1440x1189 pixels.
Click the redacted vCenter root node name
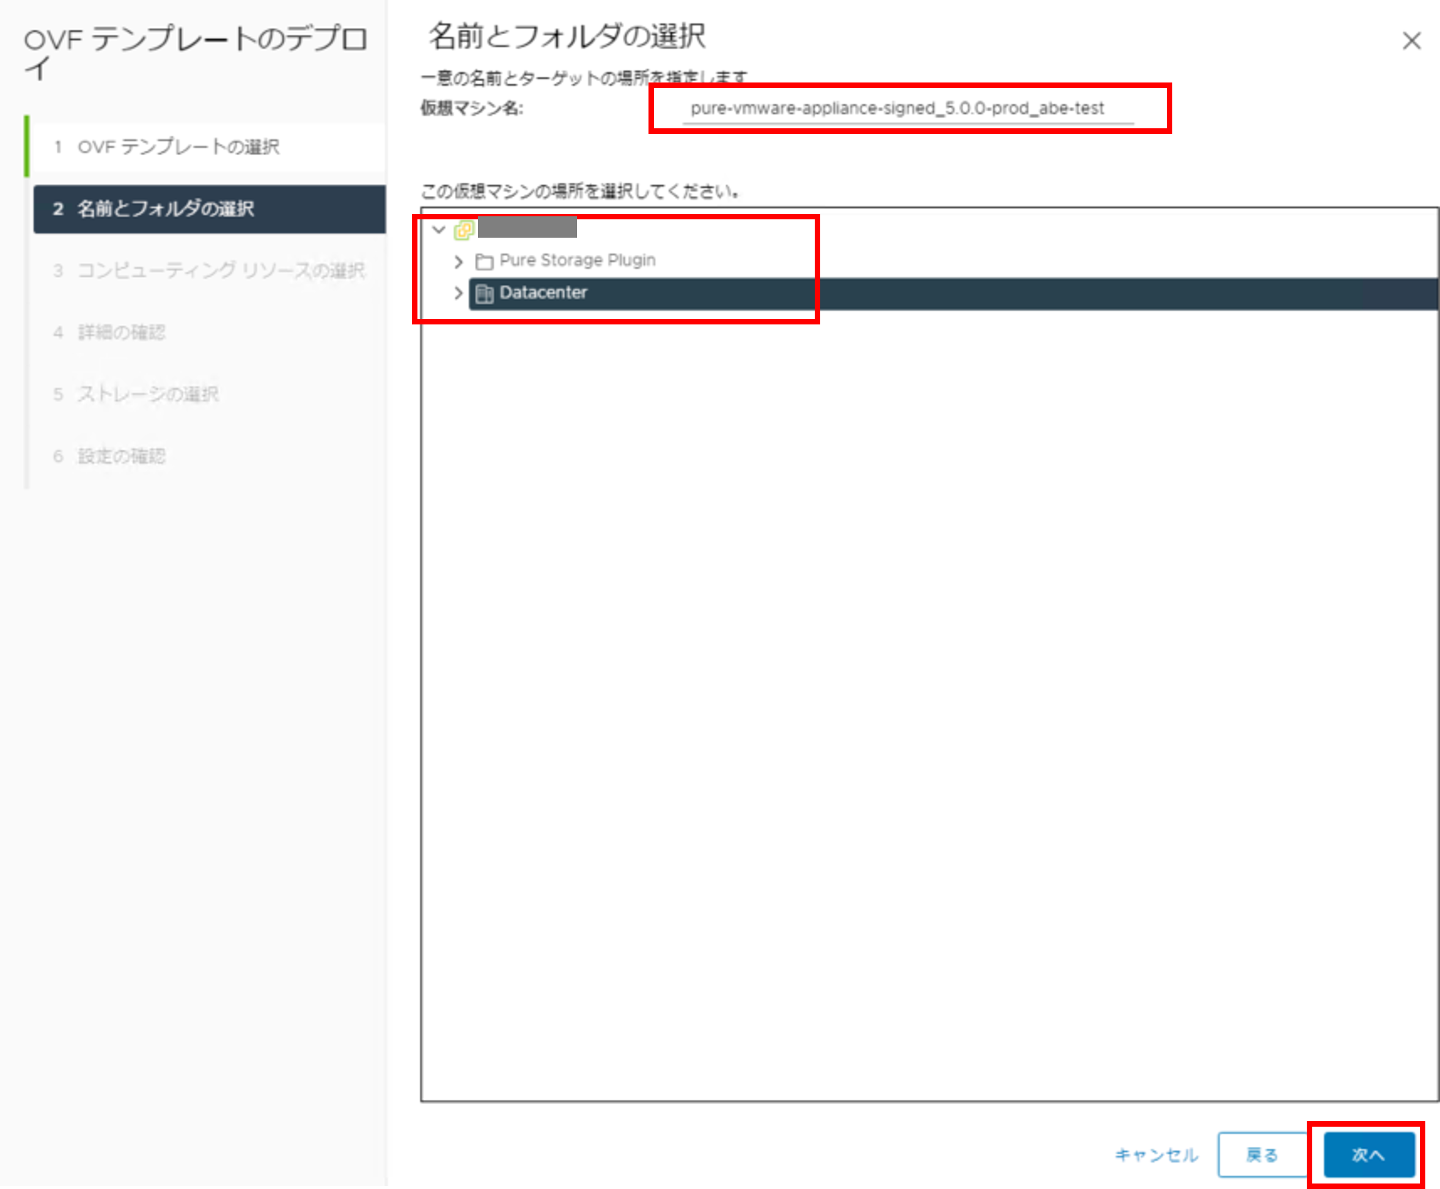527,227
